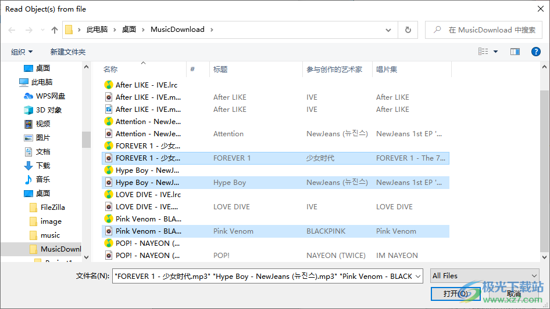Click the Up one level arrow icon
The image size is (550, 309).
point(55,30)
